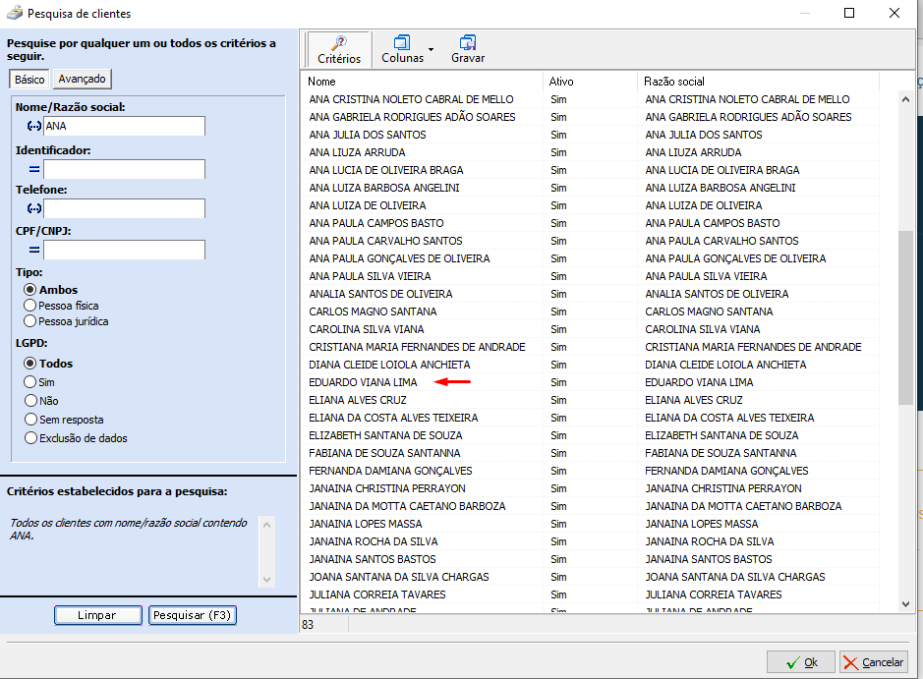This screenshot has width=923, height=679.
Task: Open the Critérios toolbar button
Action: click(x=339, y=50)
